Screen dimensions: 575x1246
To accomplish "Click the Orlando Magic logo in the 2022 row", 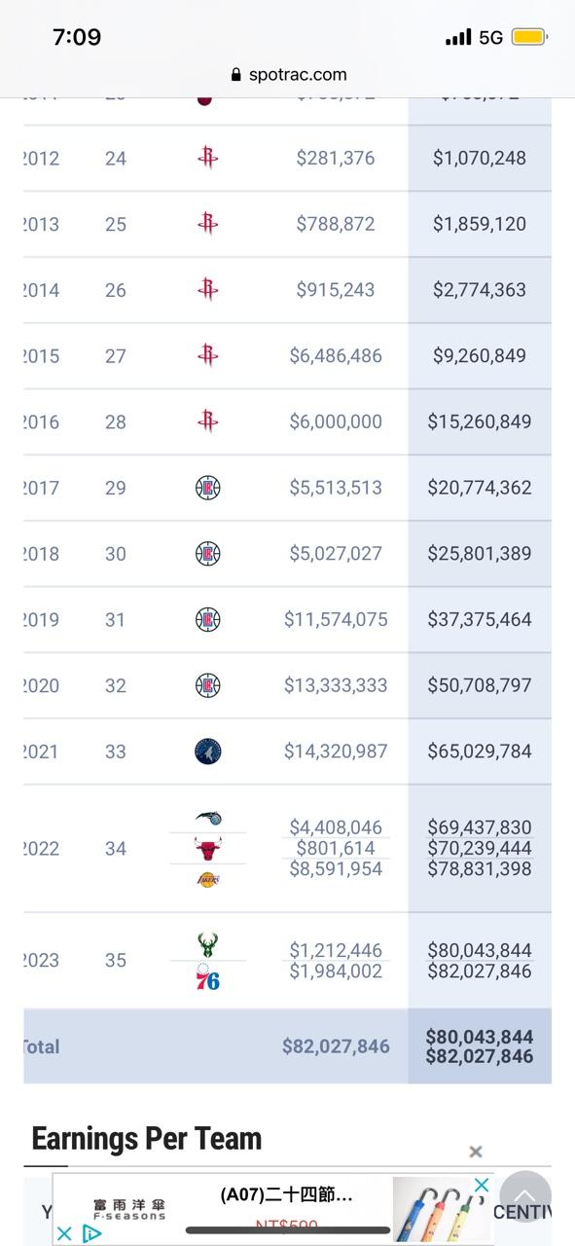I will tap(207, 819).
